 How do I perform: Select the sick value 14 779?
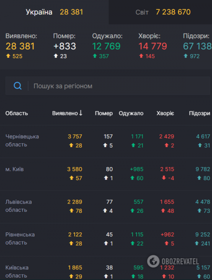pyautogui.click(x=153, y=46)
